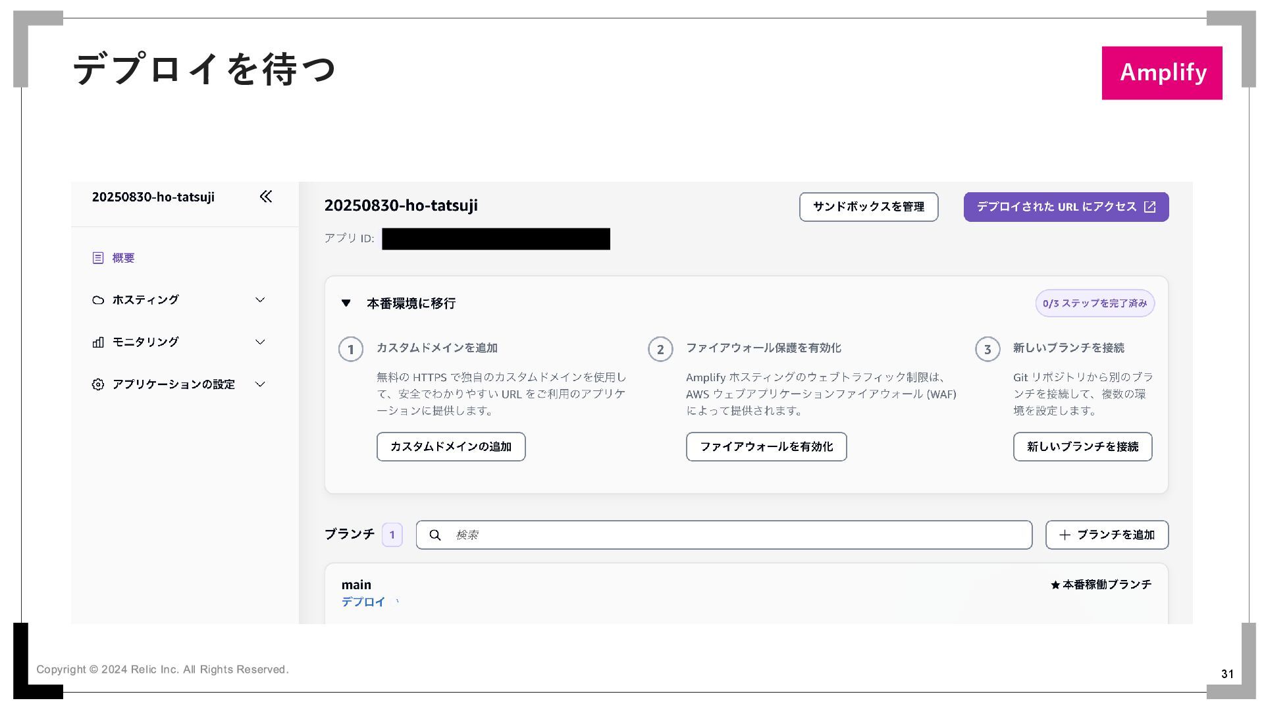Open the デプロイ link under main
Viewport: 1264px width, 711px height.
tap(363, 602)
